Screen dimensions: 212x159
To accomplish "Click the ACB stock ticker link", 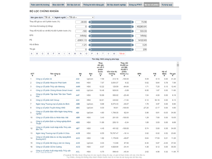I will coord(78,133).
